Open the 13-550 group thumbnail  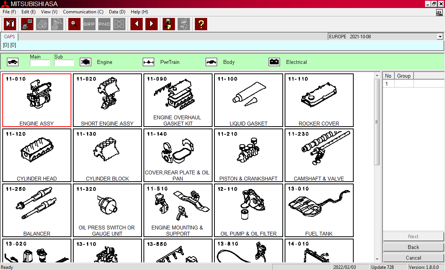pos(178,251)
